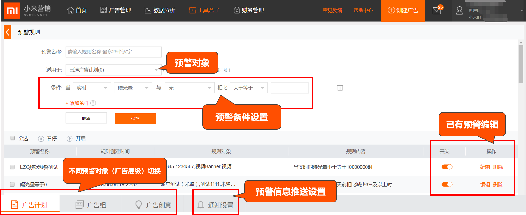Click 删除 for LZC数据预警测试

[x=498, y=167]
